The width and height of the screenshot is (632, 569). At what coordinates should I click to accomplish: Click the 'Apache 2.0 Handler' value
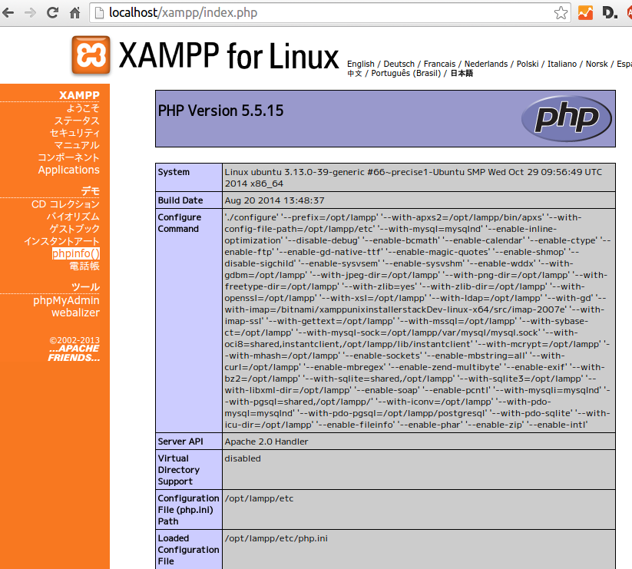(x=266, y=442)
